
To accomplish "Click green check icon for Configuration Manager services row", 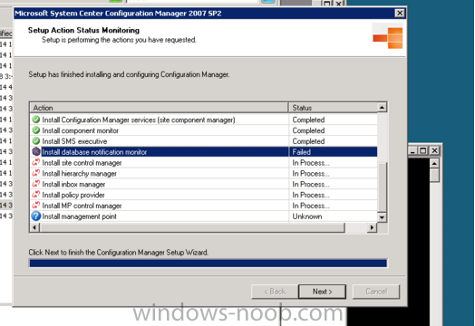I will coord(36,120).
